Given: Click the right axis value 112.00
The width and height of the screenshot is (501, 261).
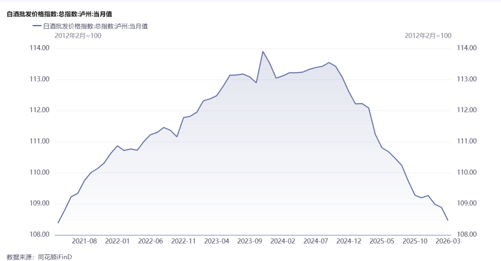Looking at the screenshot, I should [x=467, y=110].
